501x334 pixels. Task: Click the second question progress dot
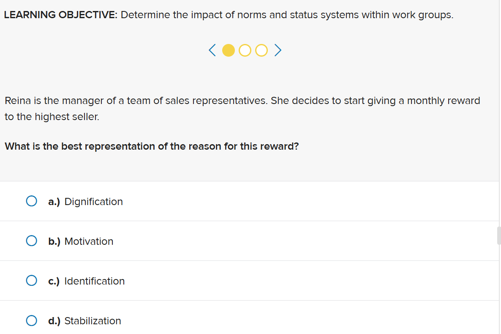coord(245,50)
